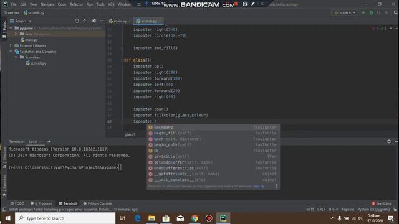Open the View menu
Viewport: 399px width, 224px height.
[x=33, y=4]
